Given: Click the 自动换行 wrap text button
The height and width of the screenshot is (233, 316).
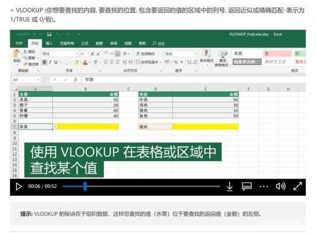Looking at the screenshot, I should [x=145, y=53].
